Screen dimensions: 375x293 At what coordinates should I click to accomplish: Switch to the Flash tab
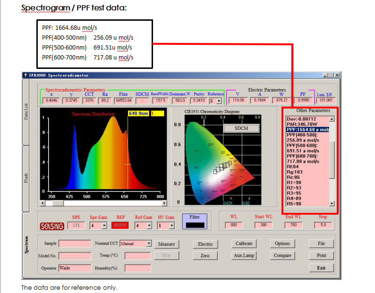coord(26,178)
